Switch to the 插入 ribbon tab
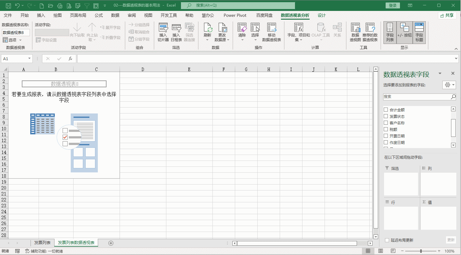Image resolution: width=461 pixels, height=255 pixels. click(x=41, y=15)
